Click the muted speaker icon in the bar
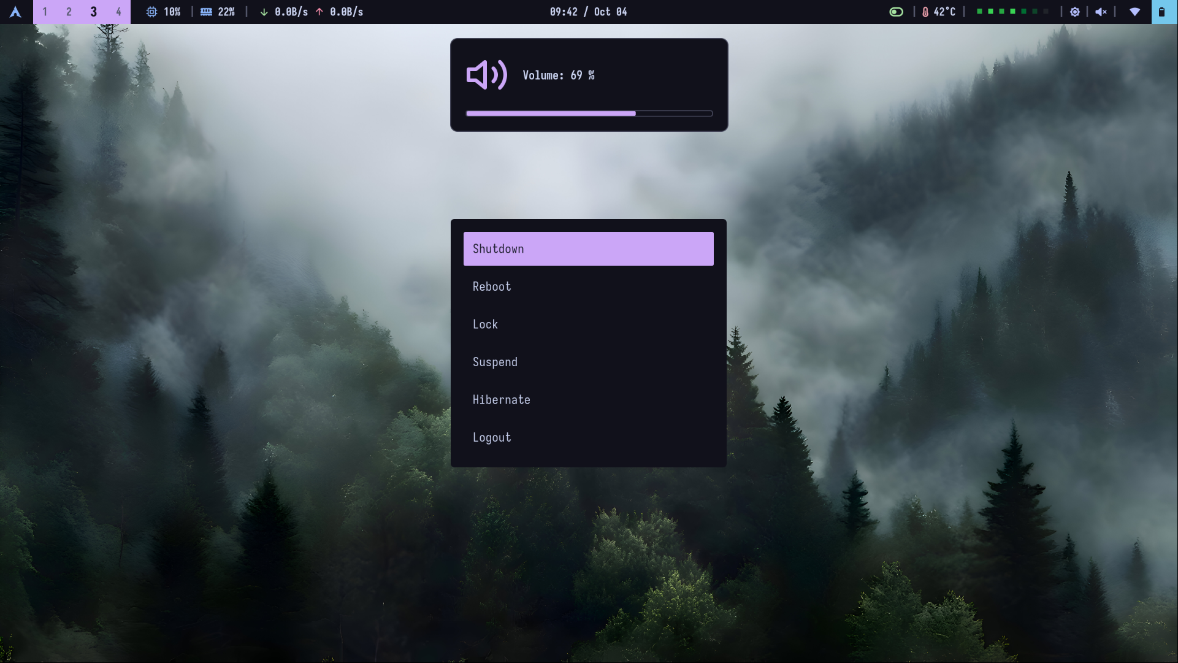 pos(1101,12)
